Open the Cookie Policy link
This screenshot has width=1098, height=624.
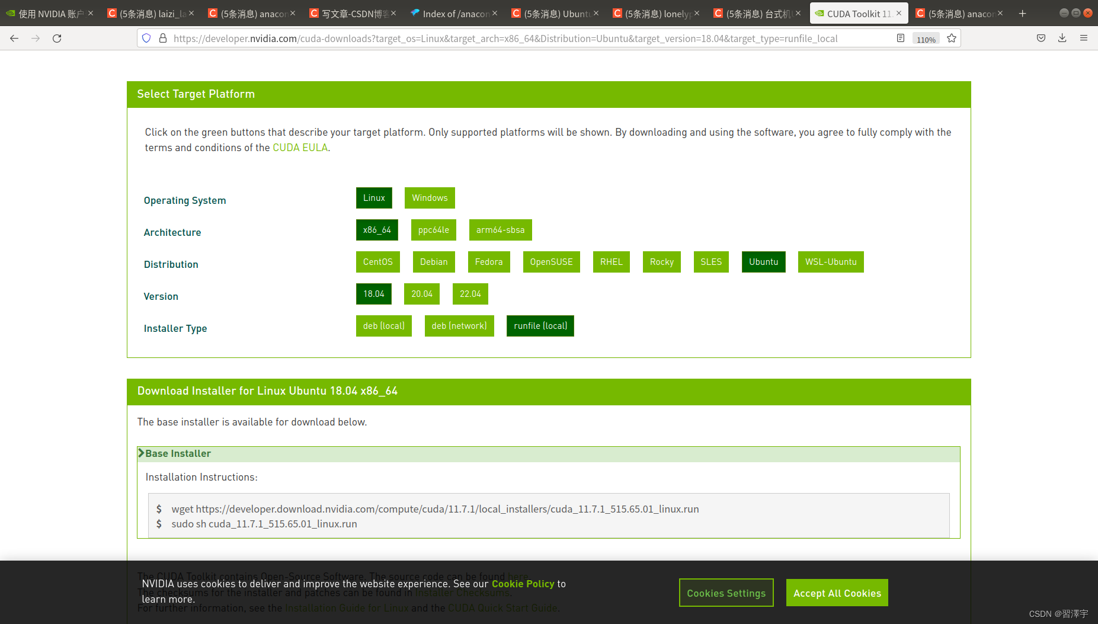tap(523, 584)
